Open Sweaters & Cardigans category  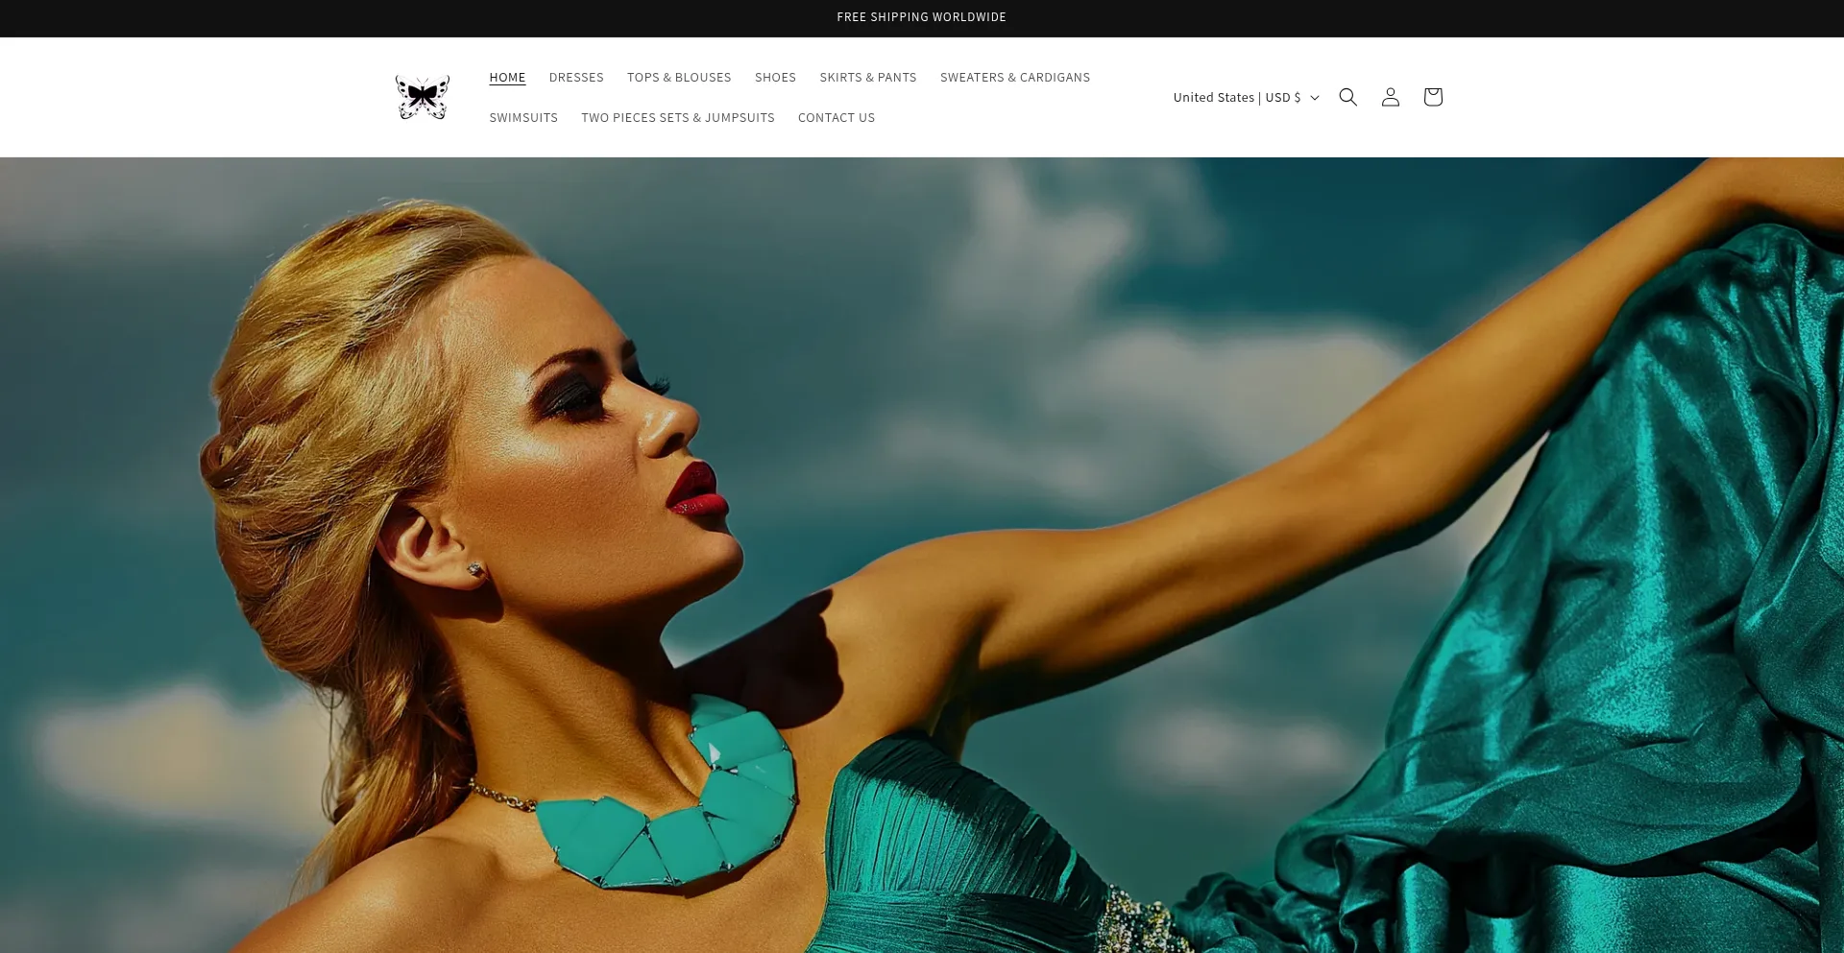[1015, 78]
